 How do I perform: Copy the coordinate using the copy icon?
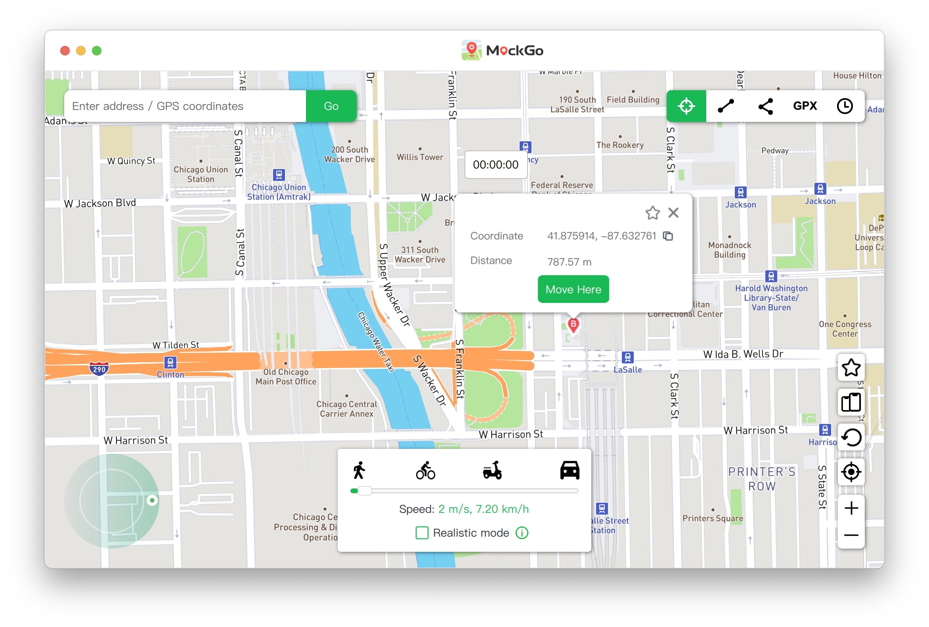667,236
